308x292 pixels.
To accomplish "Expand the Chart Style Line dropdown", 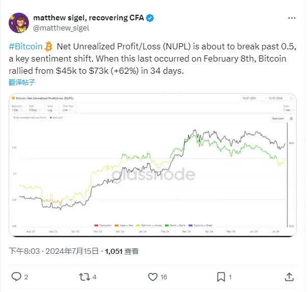I will click(65, 109).
